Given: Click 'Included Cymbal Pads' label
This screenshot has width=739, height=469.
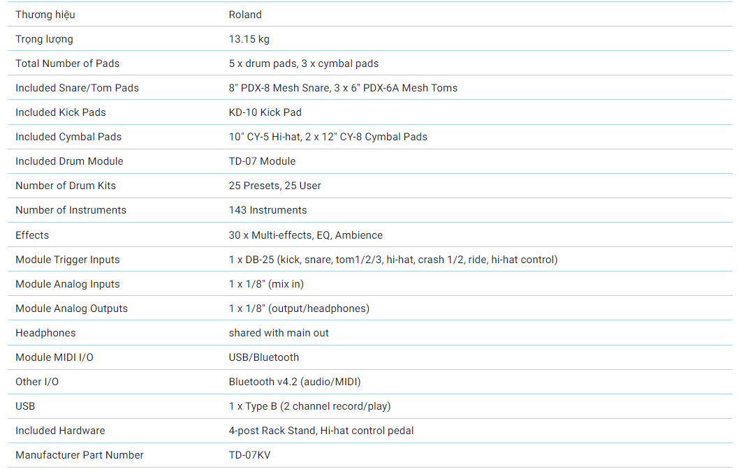Looking at the screenshot, I should pyautogui.click(x=68, y=137).
